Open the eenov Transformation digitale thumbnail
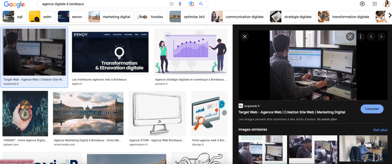Screen dimensions: 392x164 [110, 52]
